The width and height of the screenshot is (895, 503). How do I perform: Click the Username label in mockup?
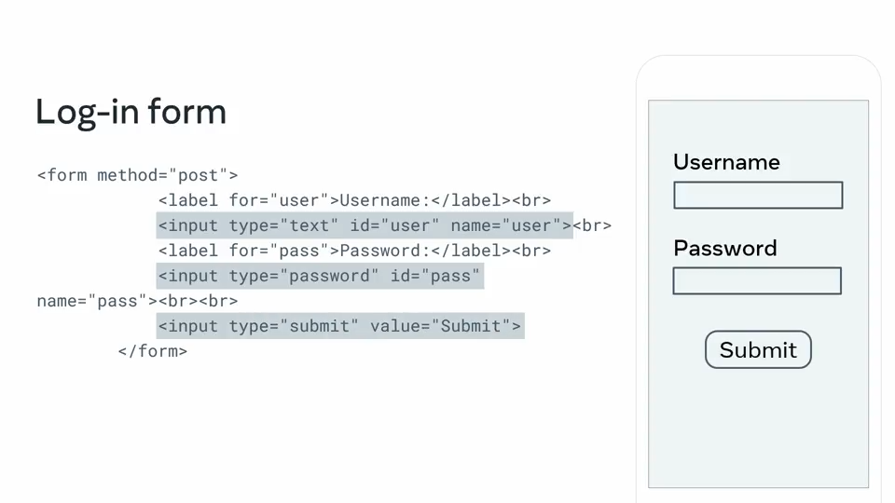coord(726,162)
